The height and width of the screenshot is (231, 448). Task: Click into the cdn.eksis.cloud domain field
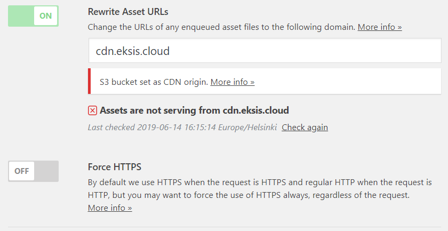(x=265, y=52)
